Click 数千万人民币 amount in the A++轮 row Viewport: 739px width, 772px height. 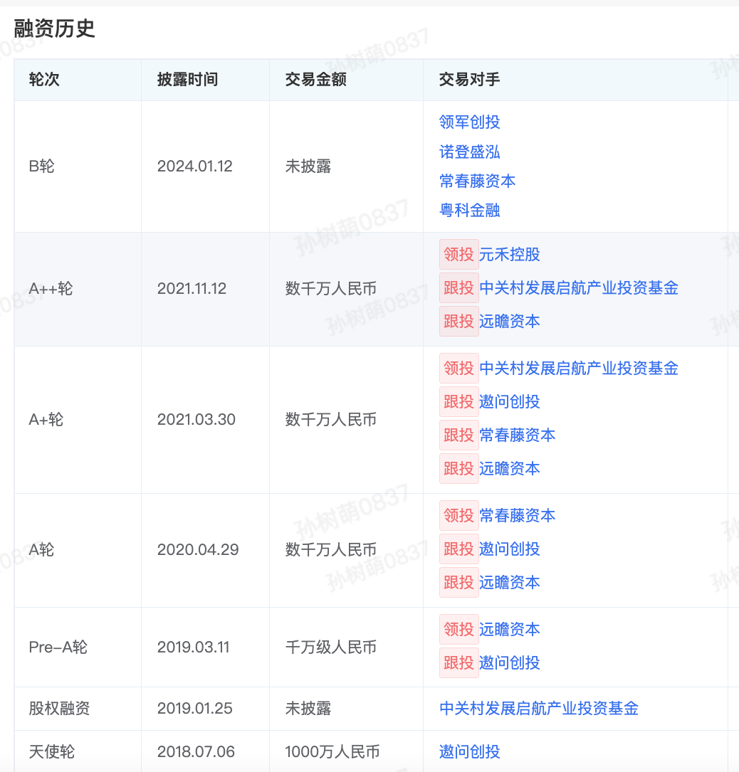331,288
